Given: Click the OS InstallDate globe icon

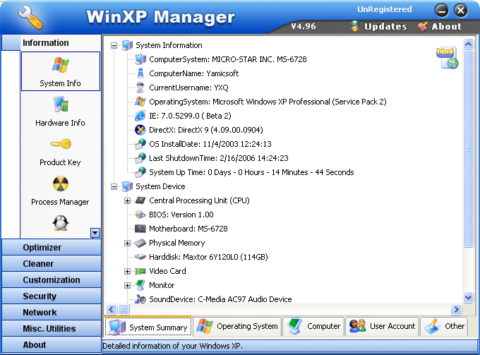Looking at the screenshot, I should 140,144.
